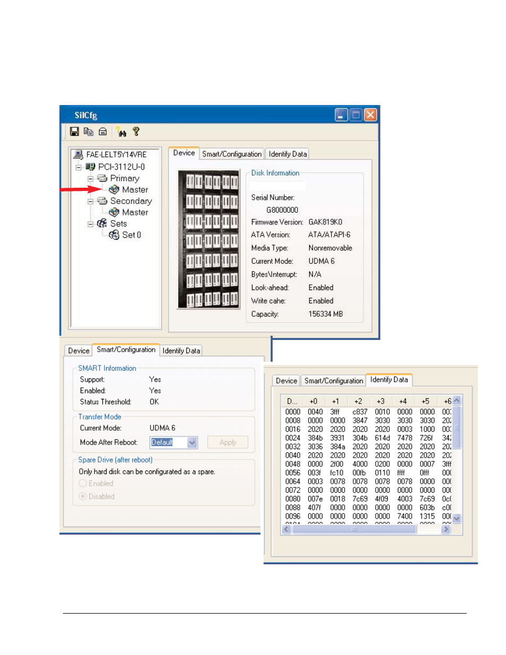
Task: Click the G8000000 serial number value
Action: click(282, 210)
